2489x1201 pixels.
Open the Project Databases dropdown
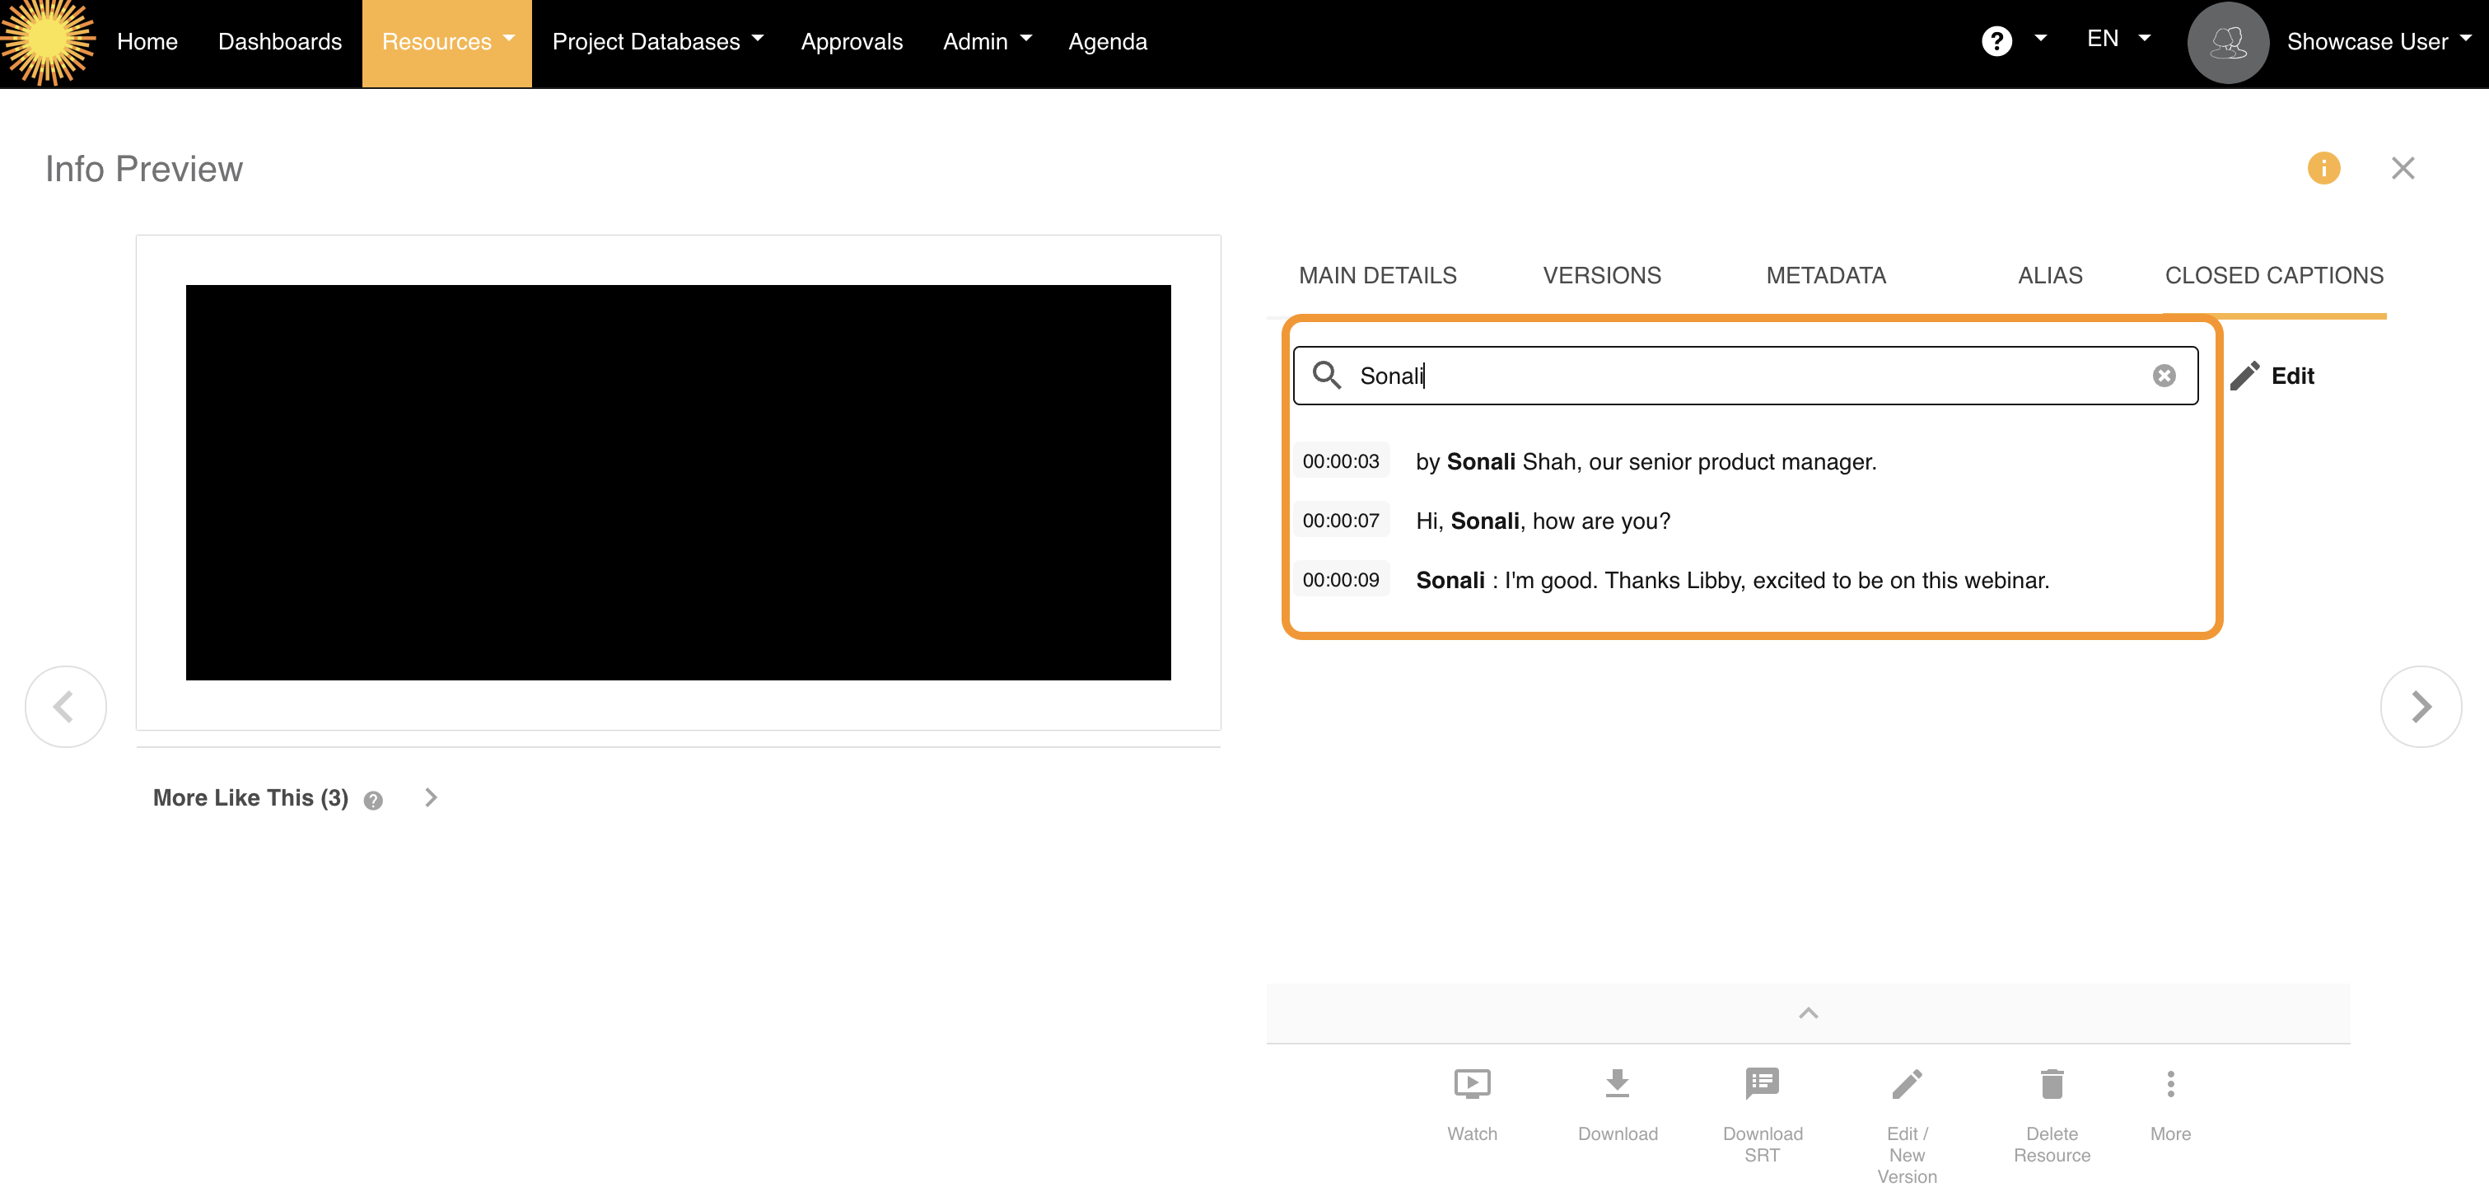click(657, 41)
